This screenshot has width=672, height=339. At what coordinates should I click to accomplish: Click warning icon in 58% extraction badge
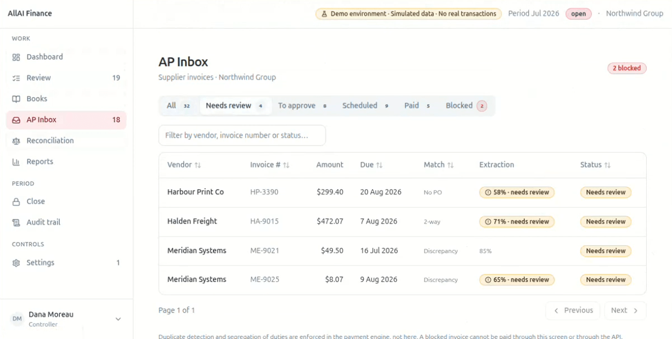pyautogui.click(x=488, y=193)
